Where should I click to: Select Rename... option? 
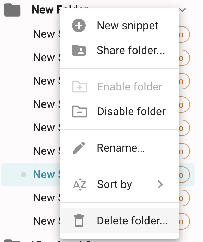click(x=119, y=148)
